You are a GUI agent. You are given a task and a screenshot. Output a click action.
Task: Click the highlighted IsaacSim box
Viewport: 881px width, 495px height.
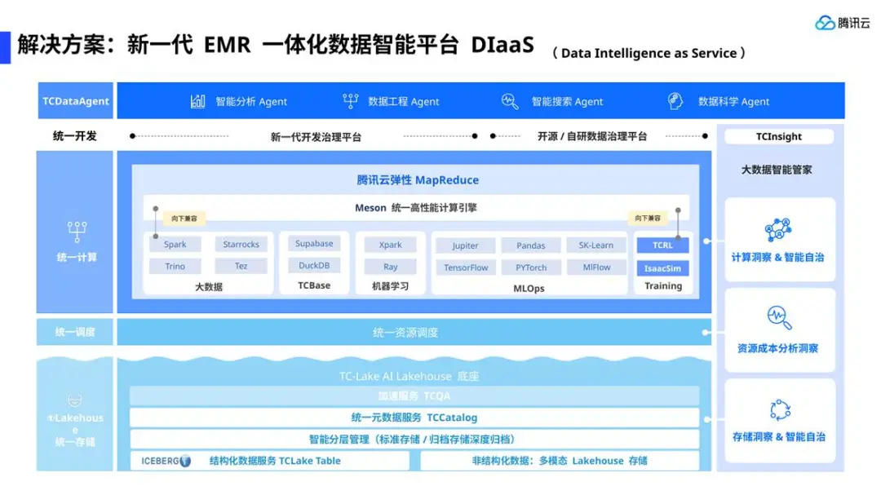point(662,268)
